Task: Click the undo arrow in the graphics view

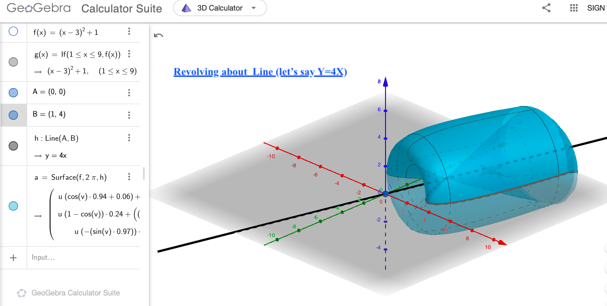Action: [x=158, y=35]
